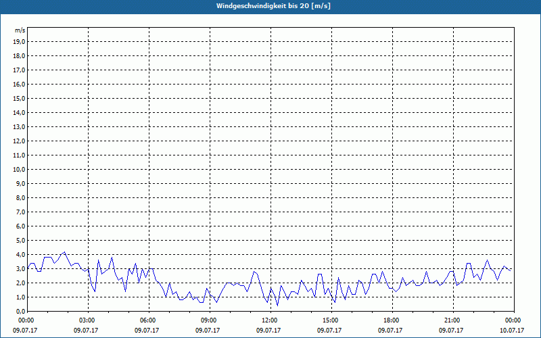Select the 2,0 y-axis label
This screenshot has height=338, width=541.
pos(20,283)
